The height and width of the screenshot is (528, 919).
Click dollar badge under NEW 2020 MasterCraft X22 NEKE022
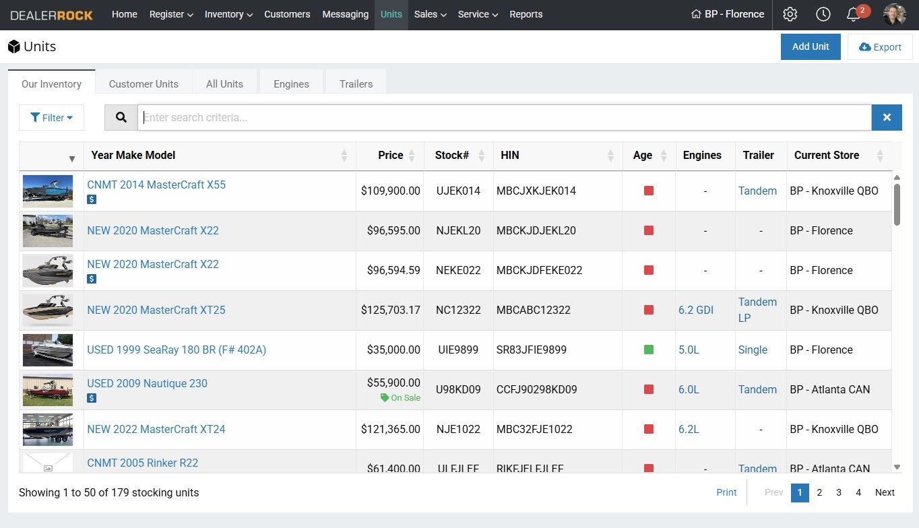[x=92, y=279]
